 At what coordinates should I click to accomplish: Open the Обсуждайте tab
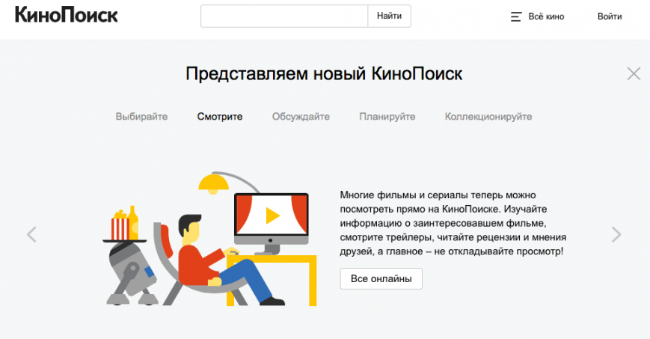click(x=301, y=117)
